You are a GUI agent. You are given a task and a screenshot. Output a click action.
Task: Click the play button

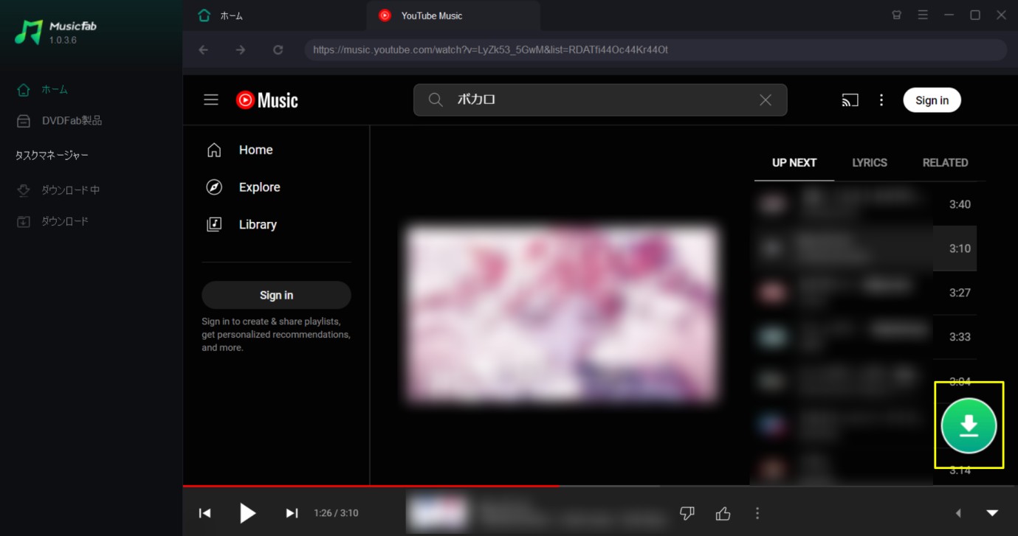pos(248,513)
